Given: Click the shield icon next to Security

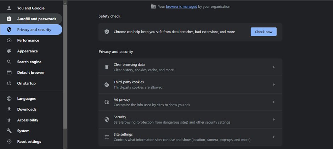Looking at the screenshot, I should click(107, 119).
